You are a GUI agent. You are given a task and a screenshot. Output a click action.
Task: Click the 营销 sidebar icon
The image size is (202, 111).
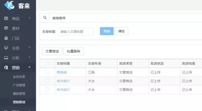tap(6, 67)
